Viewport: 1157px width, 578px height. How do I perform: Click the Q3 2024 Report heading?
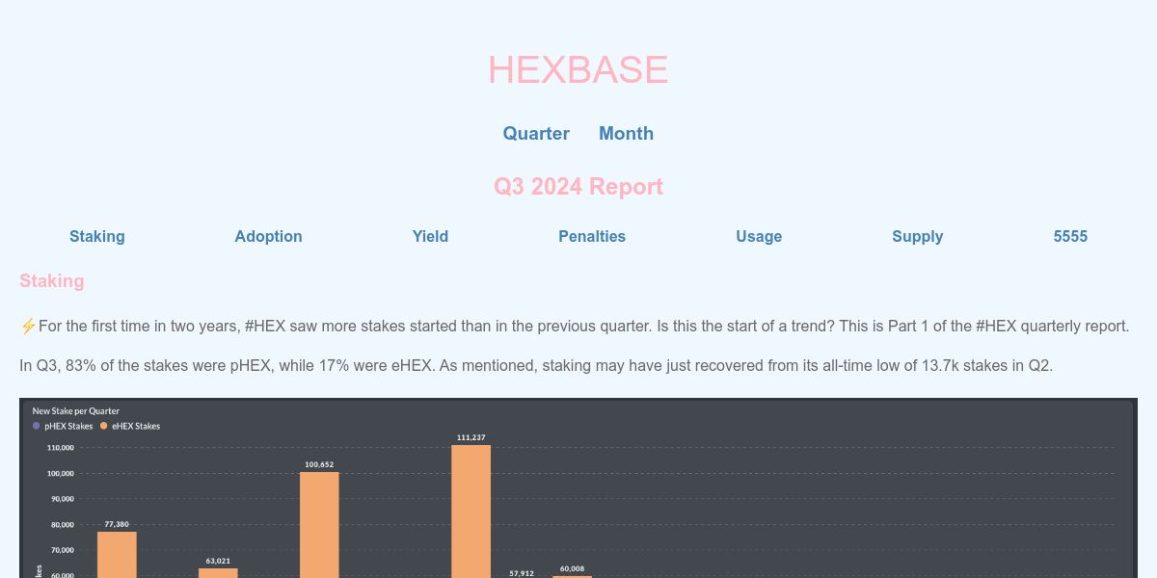(x=578, y=187)
